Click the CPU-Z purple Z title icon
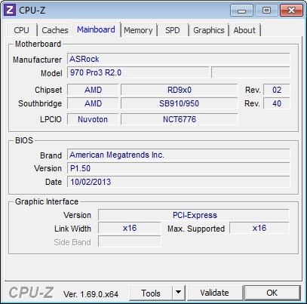 pyautogui.click(x=10, y=10)
